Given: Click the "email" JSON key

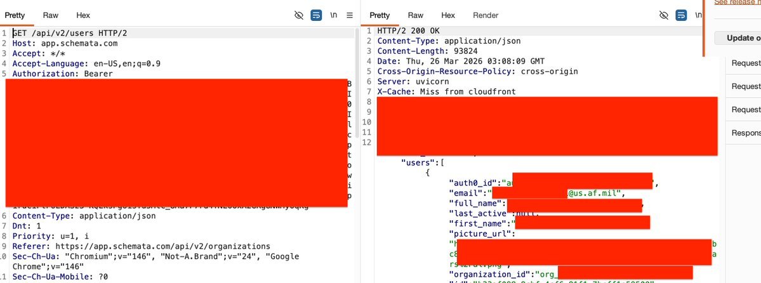Looking at the screenshot, I should 466,193.
